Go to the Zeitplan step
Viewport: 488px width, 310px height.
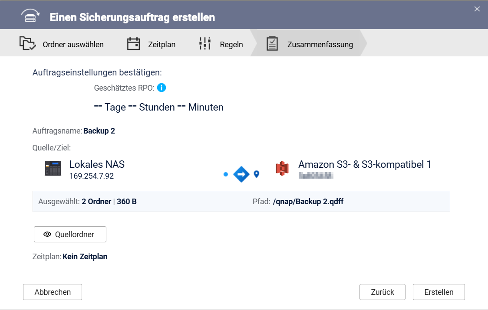(151, 43)
